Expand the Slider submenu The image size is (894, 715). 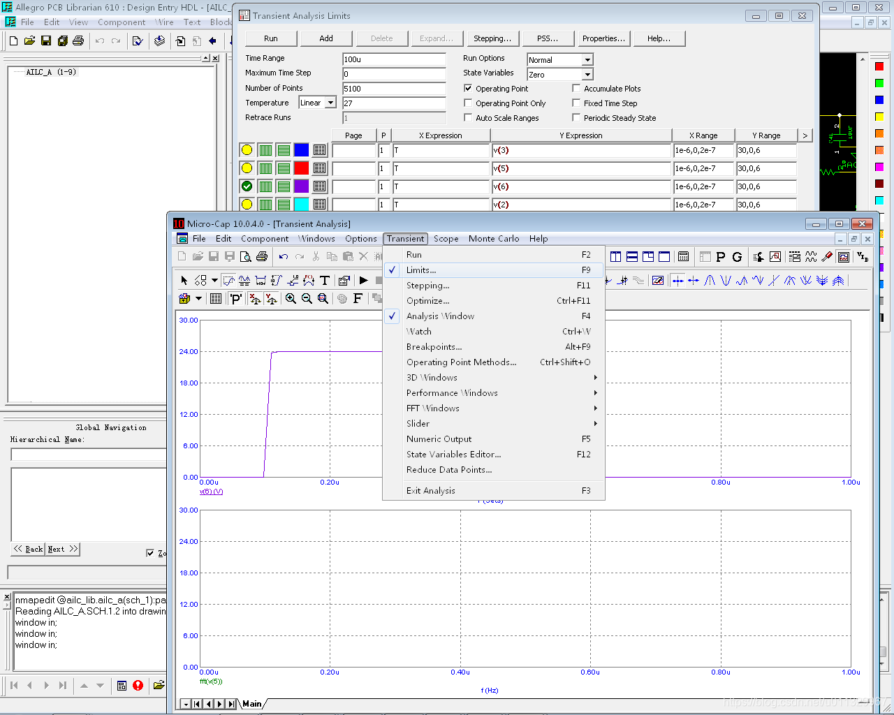493,424
